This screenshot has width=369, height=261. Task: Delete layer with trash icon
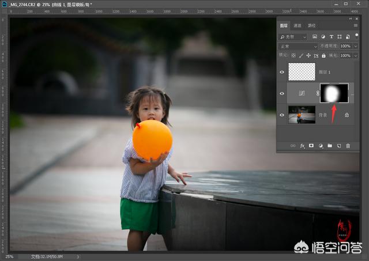coord(348,146)
